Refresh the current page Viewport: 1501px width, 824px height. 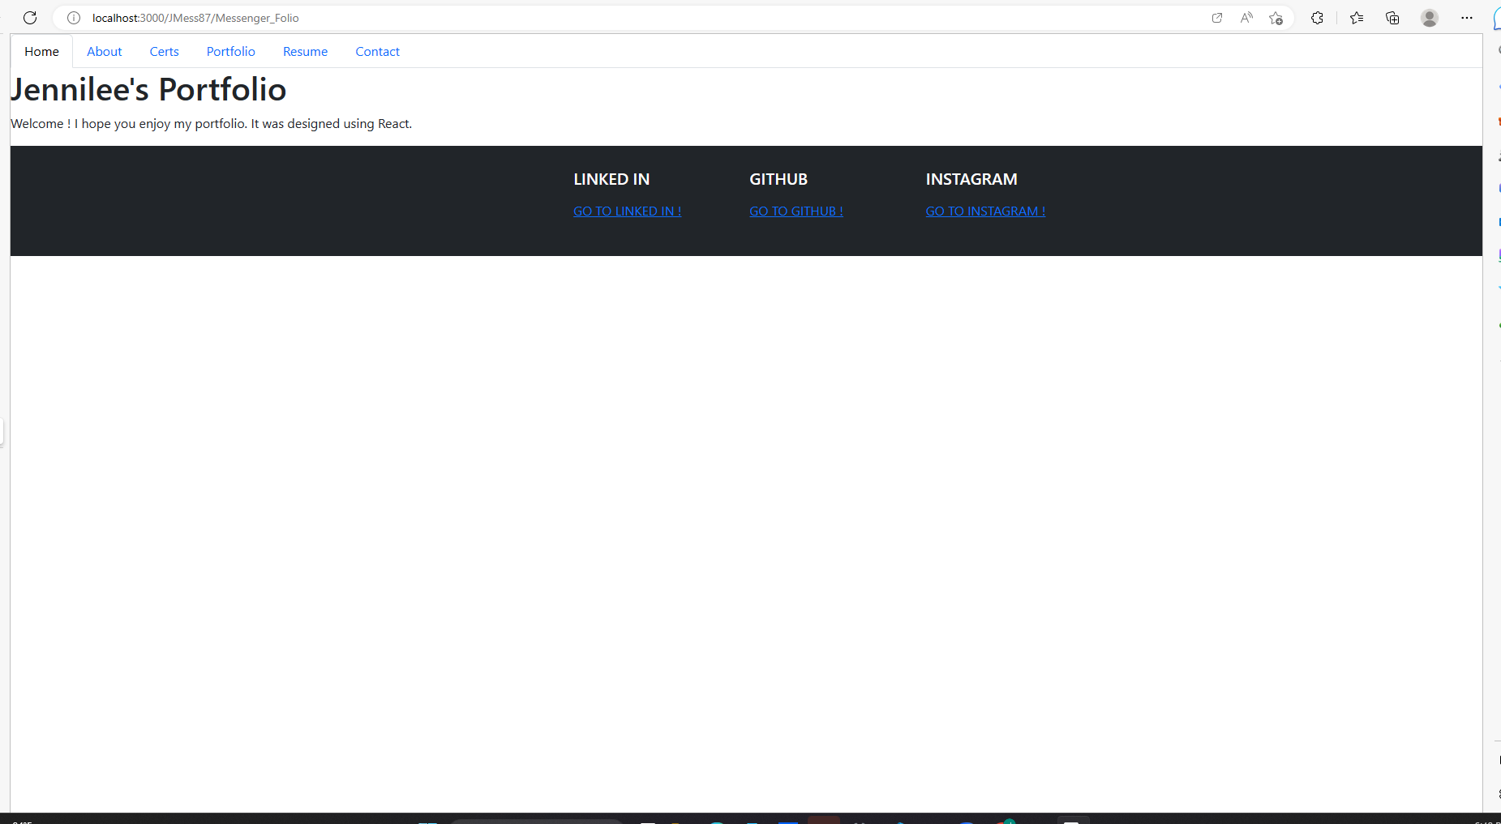point(30,17)
